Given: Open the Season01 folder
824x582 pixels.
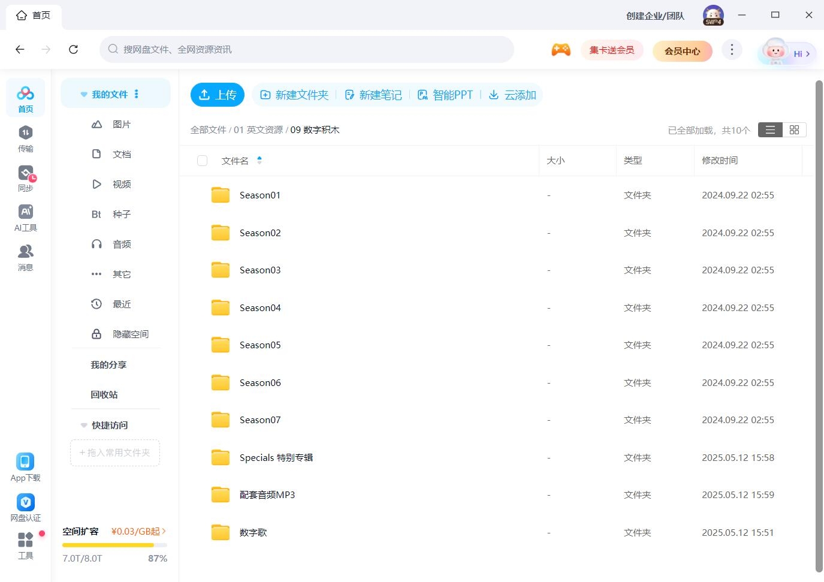Looking at the screenshot, I should click(260, 195).
